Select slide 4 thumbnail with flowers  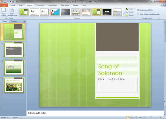coord(14,85)
